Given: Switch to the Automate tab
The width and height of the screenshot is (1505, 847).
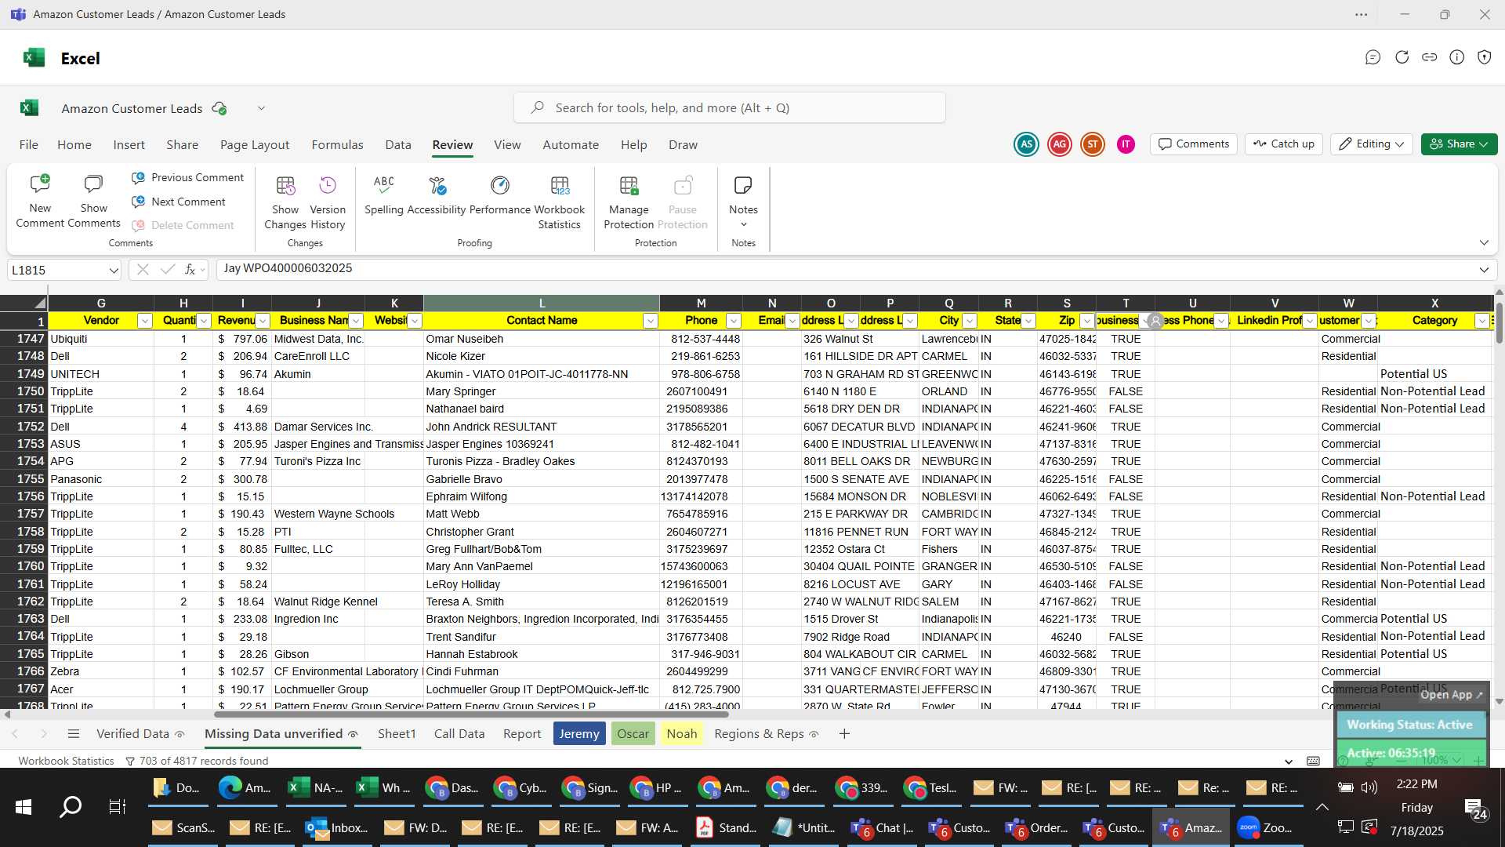Looking at the screenshot, I should [x=571, y=145].
